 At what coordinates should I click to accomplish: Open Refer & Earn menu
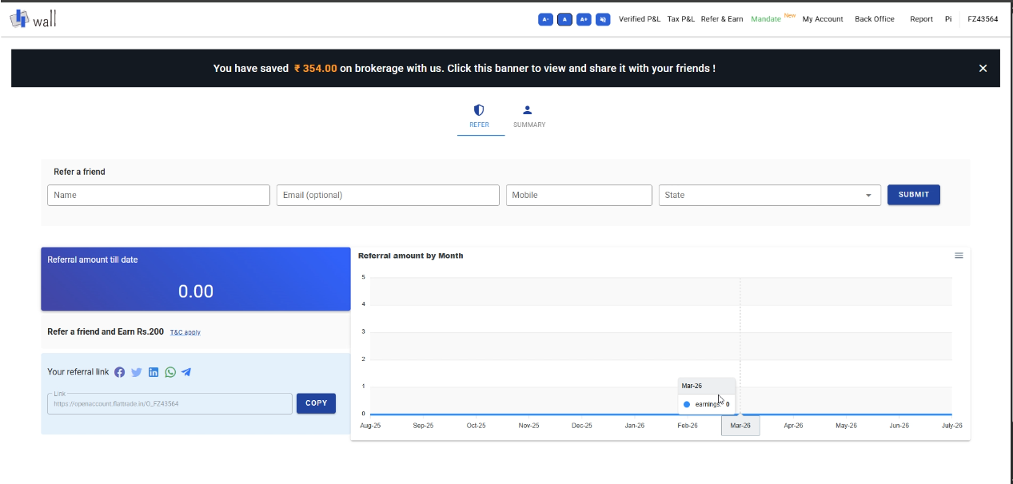coord(722,19)
